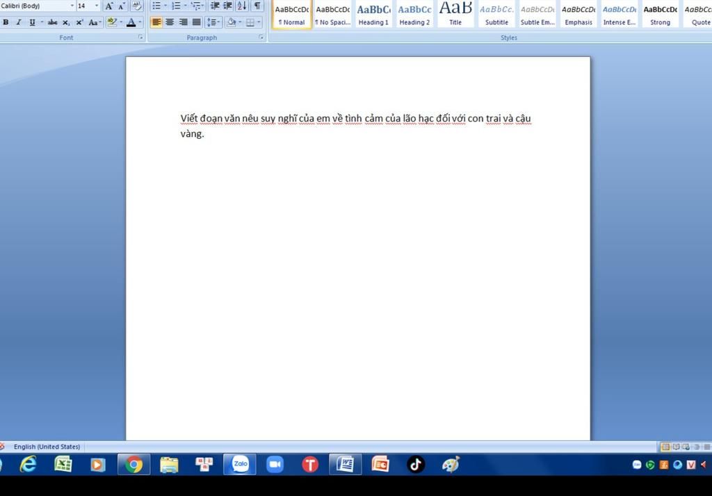Click the Unikey V icon in system tray
Screen dimensions: 712x496
click(x=691, y=465)
